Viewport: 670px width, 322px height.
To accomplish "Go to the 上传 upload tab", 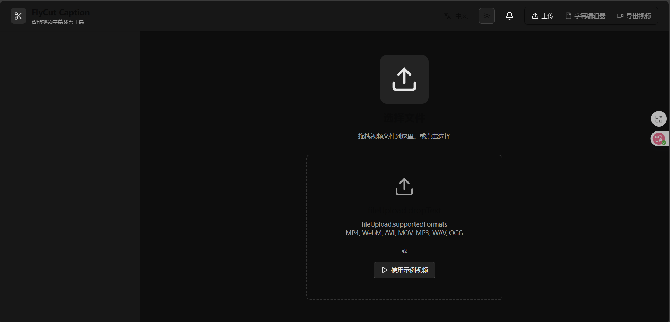I will pos(543,16).
